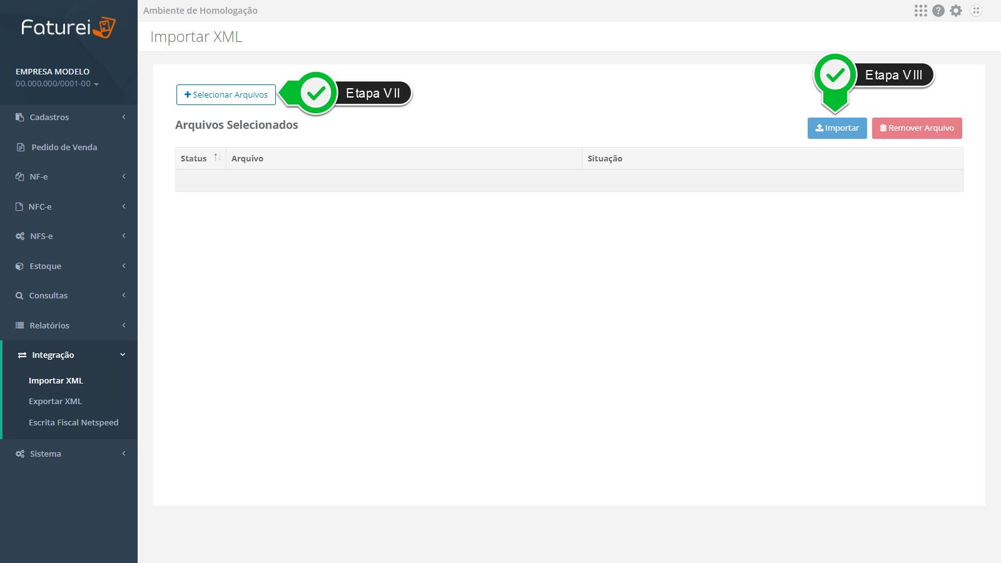The image size is (1001, 563).
Task: Open the help question mark icon
Action: click(x=938, y=11)
